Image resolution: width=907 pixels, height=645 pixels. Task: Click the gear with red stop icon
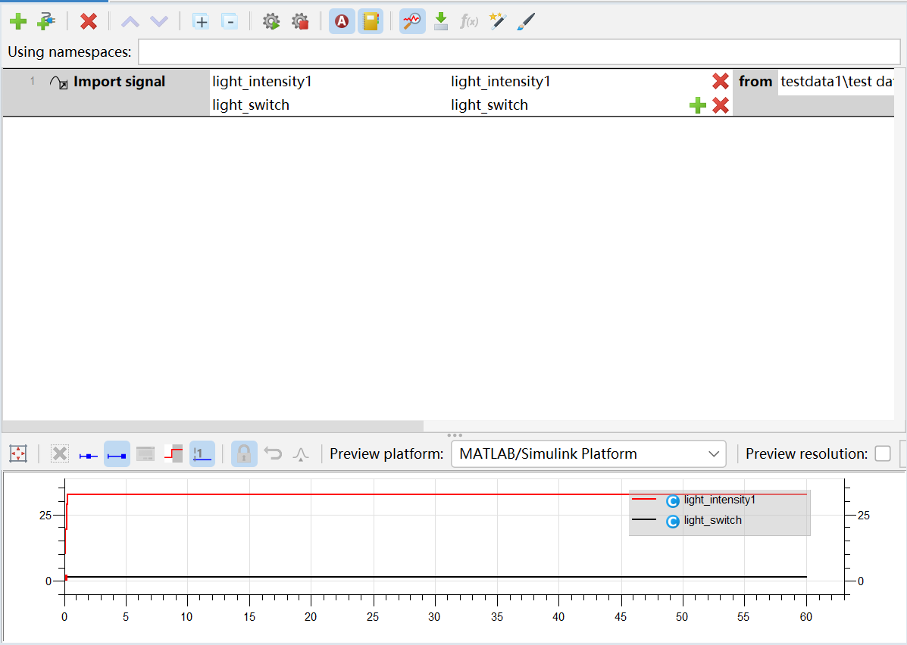[300, 22]
